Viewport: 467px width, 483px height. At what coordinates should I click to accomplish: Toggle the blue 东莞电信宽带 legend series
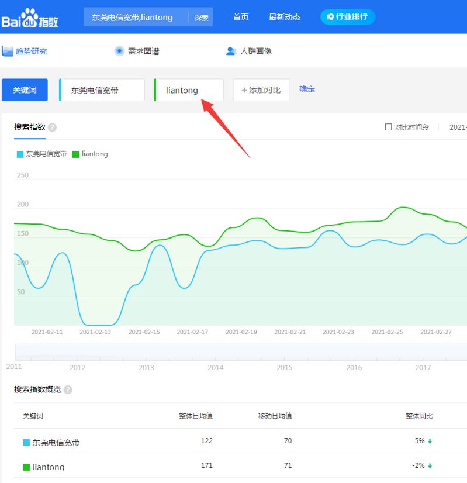[x=20, y=154]
